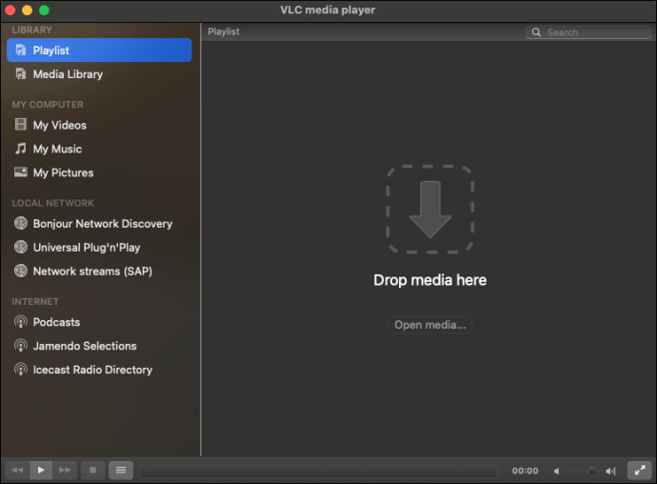Open the My Videos icon entry
657x484 pixels.
[x=21, y=125]
